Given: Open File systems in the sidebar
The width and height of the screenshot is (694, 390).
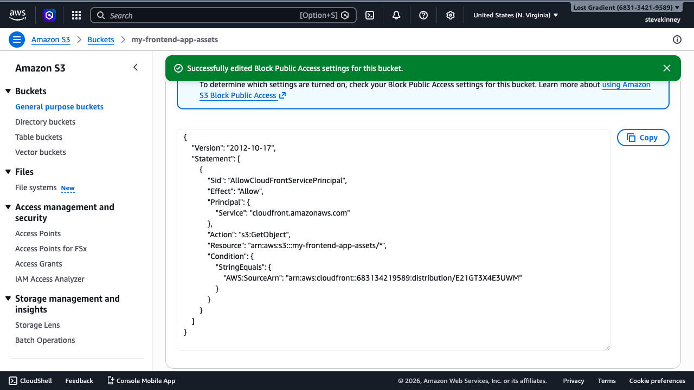Looking at the screenshot, I should [x=36, y=187].
